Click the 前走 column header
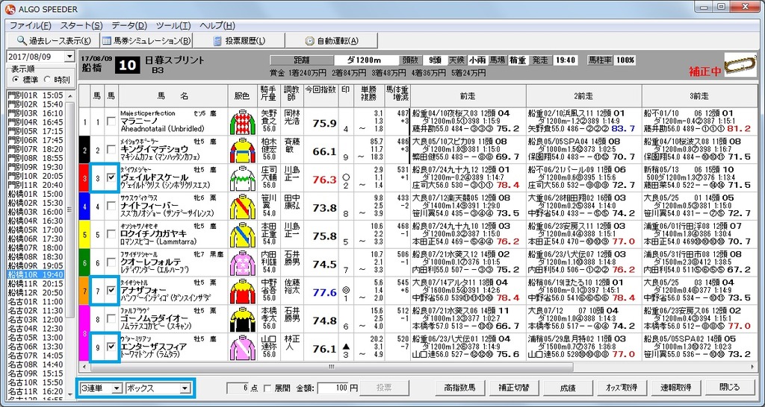765x407 pixels. 468,96
